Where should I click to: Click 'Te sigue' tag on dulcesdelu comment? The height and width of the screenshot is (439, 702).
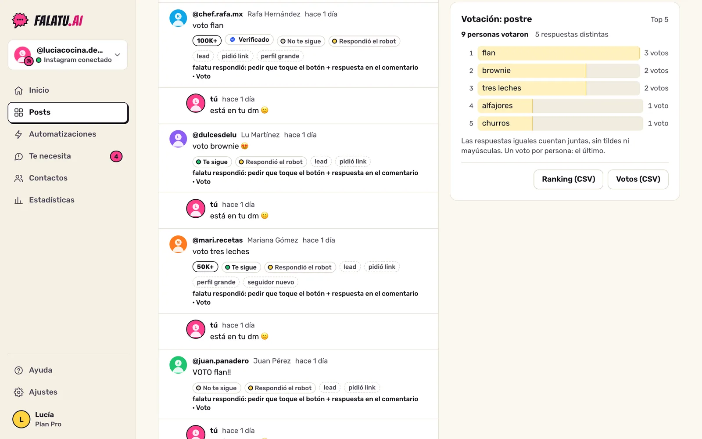point(212,162)
